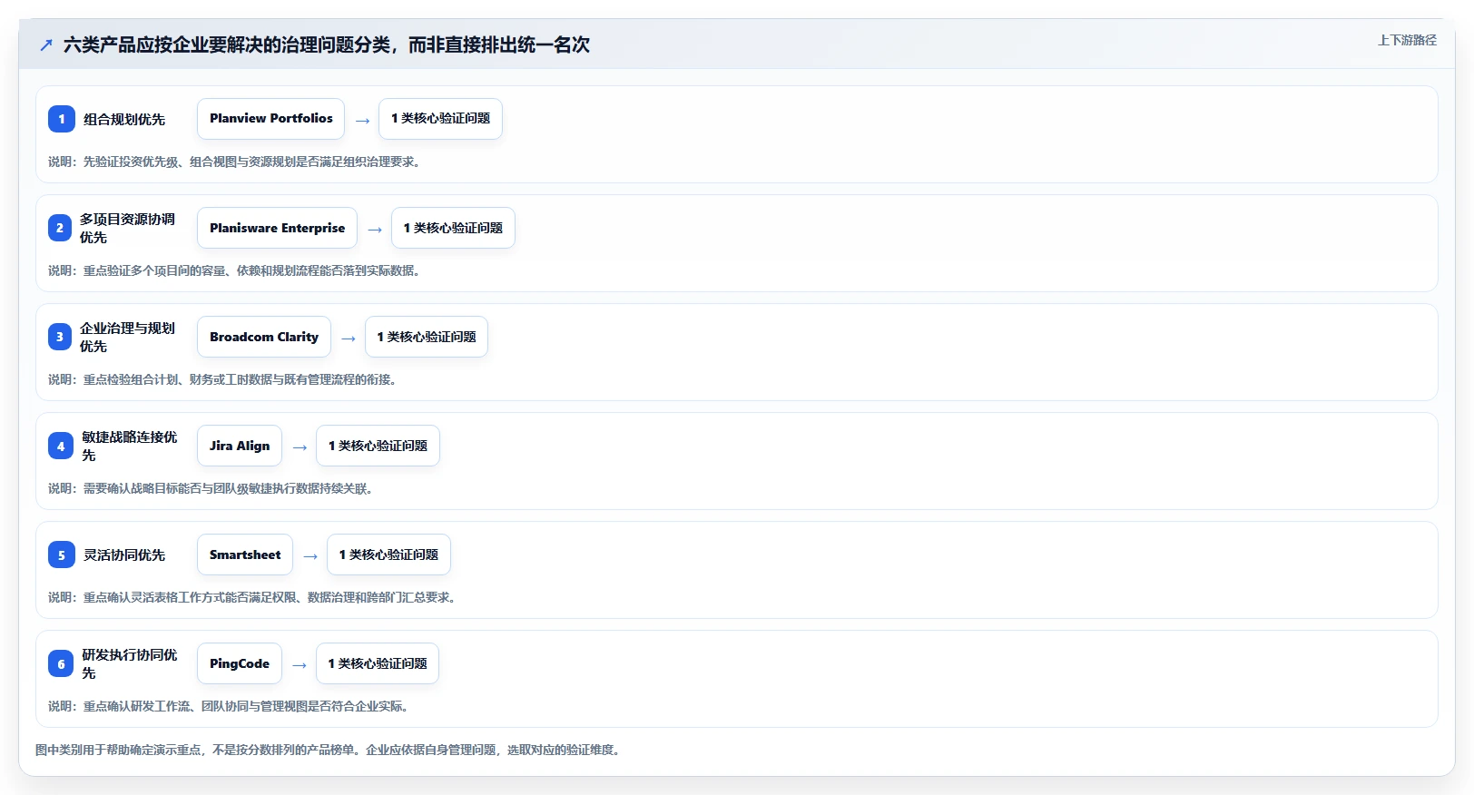Click the 1 类核心验证问题 chip next to Planisware Enterprise

[453, 228]
